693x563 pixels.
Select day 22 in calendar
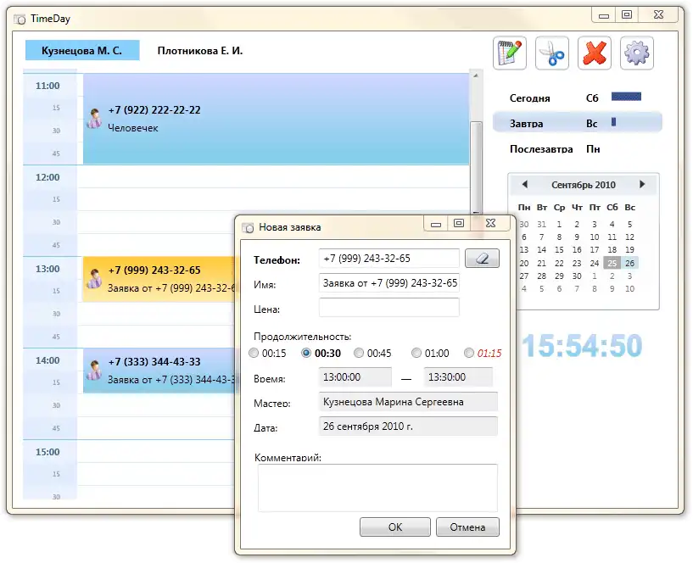click(x=559, y=263)
